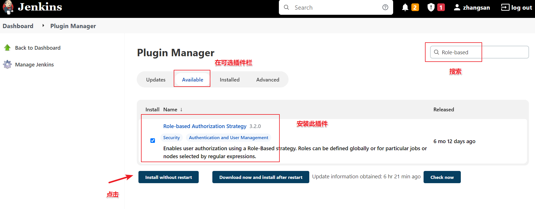Click Download now and install after restart
The width and height of the screenshot is (535, 209).
pos(261,177)
